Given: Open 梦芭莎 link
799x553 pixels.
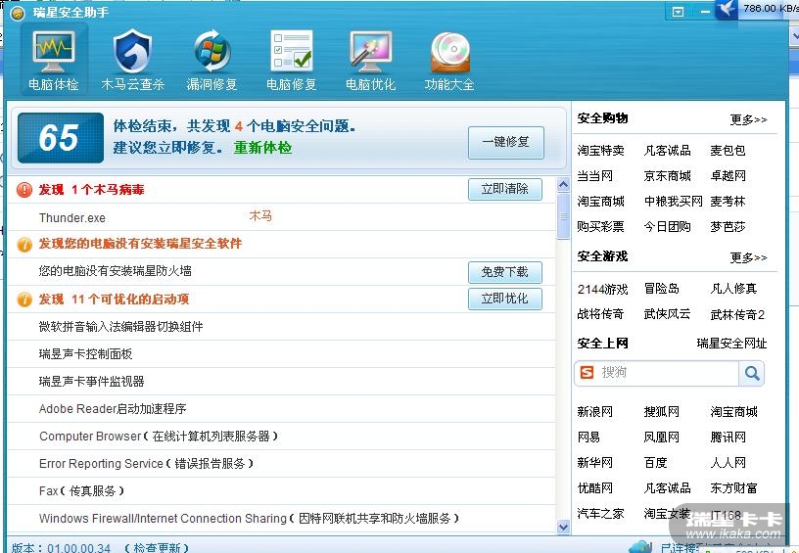Looking at the screenshot, I should coord(728,227).
